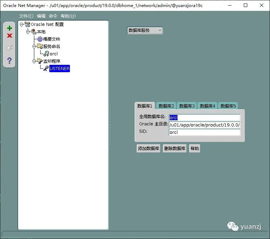Screen dimensions: 270x239
Task: Select the Oracle Net 配置 tree label
Action: pos(47,24)
